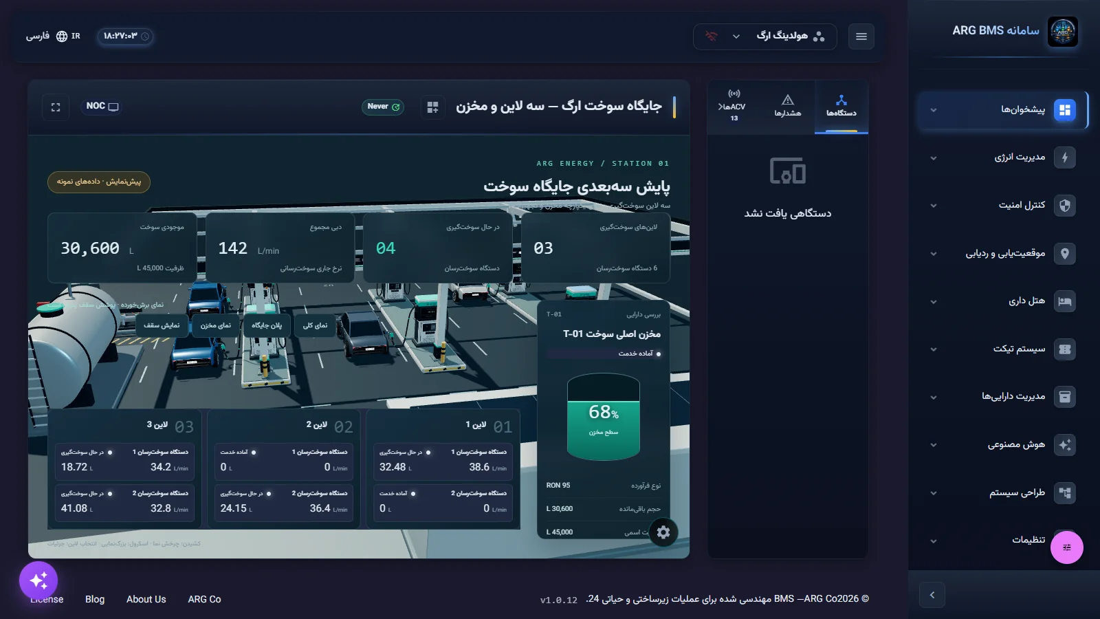Screen dimensions: 1100x619
Task: Click the pink sliders floating button
Action: [x=1067, y=547]
